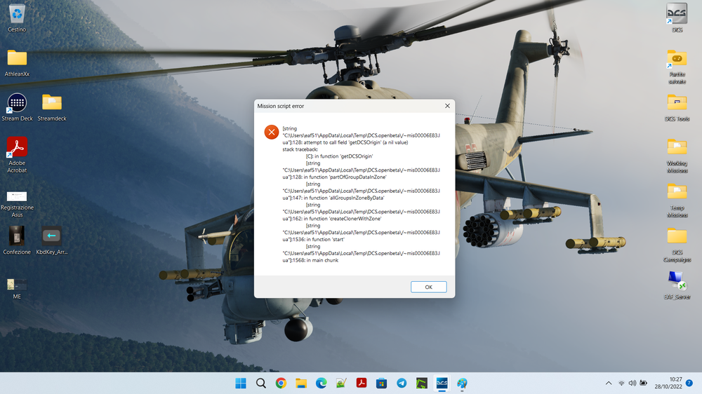Viewport: 702px width, 394px height.
Task: Open Telegram from the taskbar
Action: point(402,383)
